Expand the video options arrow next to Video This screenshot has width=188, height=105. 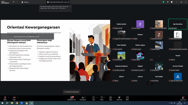[18, 97]
